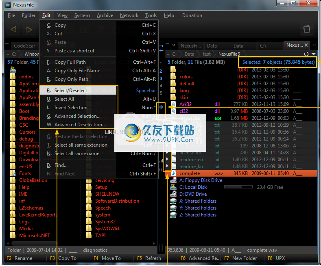This screenshot has width=321, height=266.
Task: Open the Recycle Bin toolbar icon
Action: click(x=307, y=29)
